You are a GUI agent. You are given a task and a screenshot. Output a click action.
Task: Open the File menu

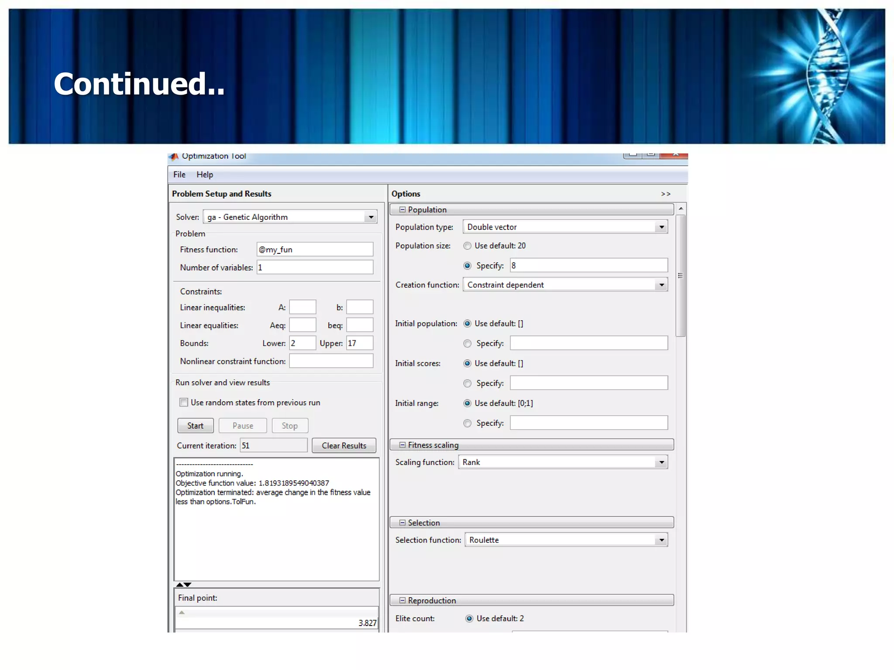179,174
